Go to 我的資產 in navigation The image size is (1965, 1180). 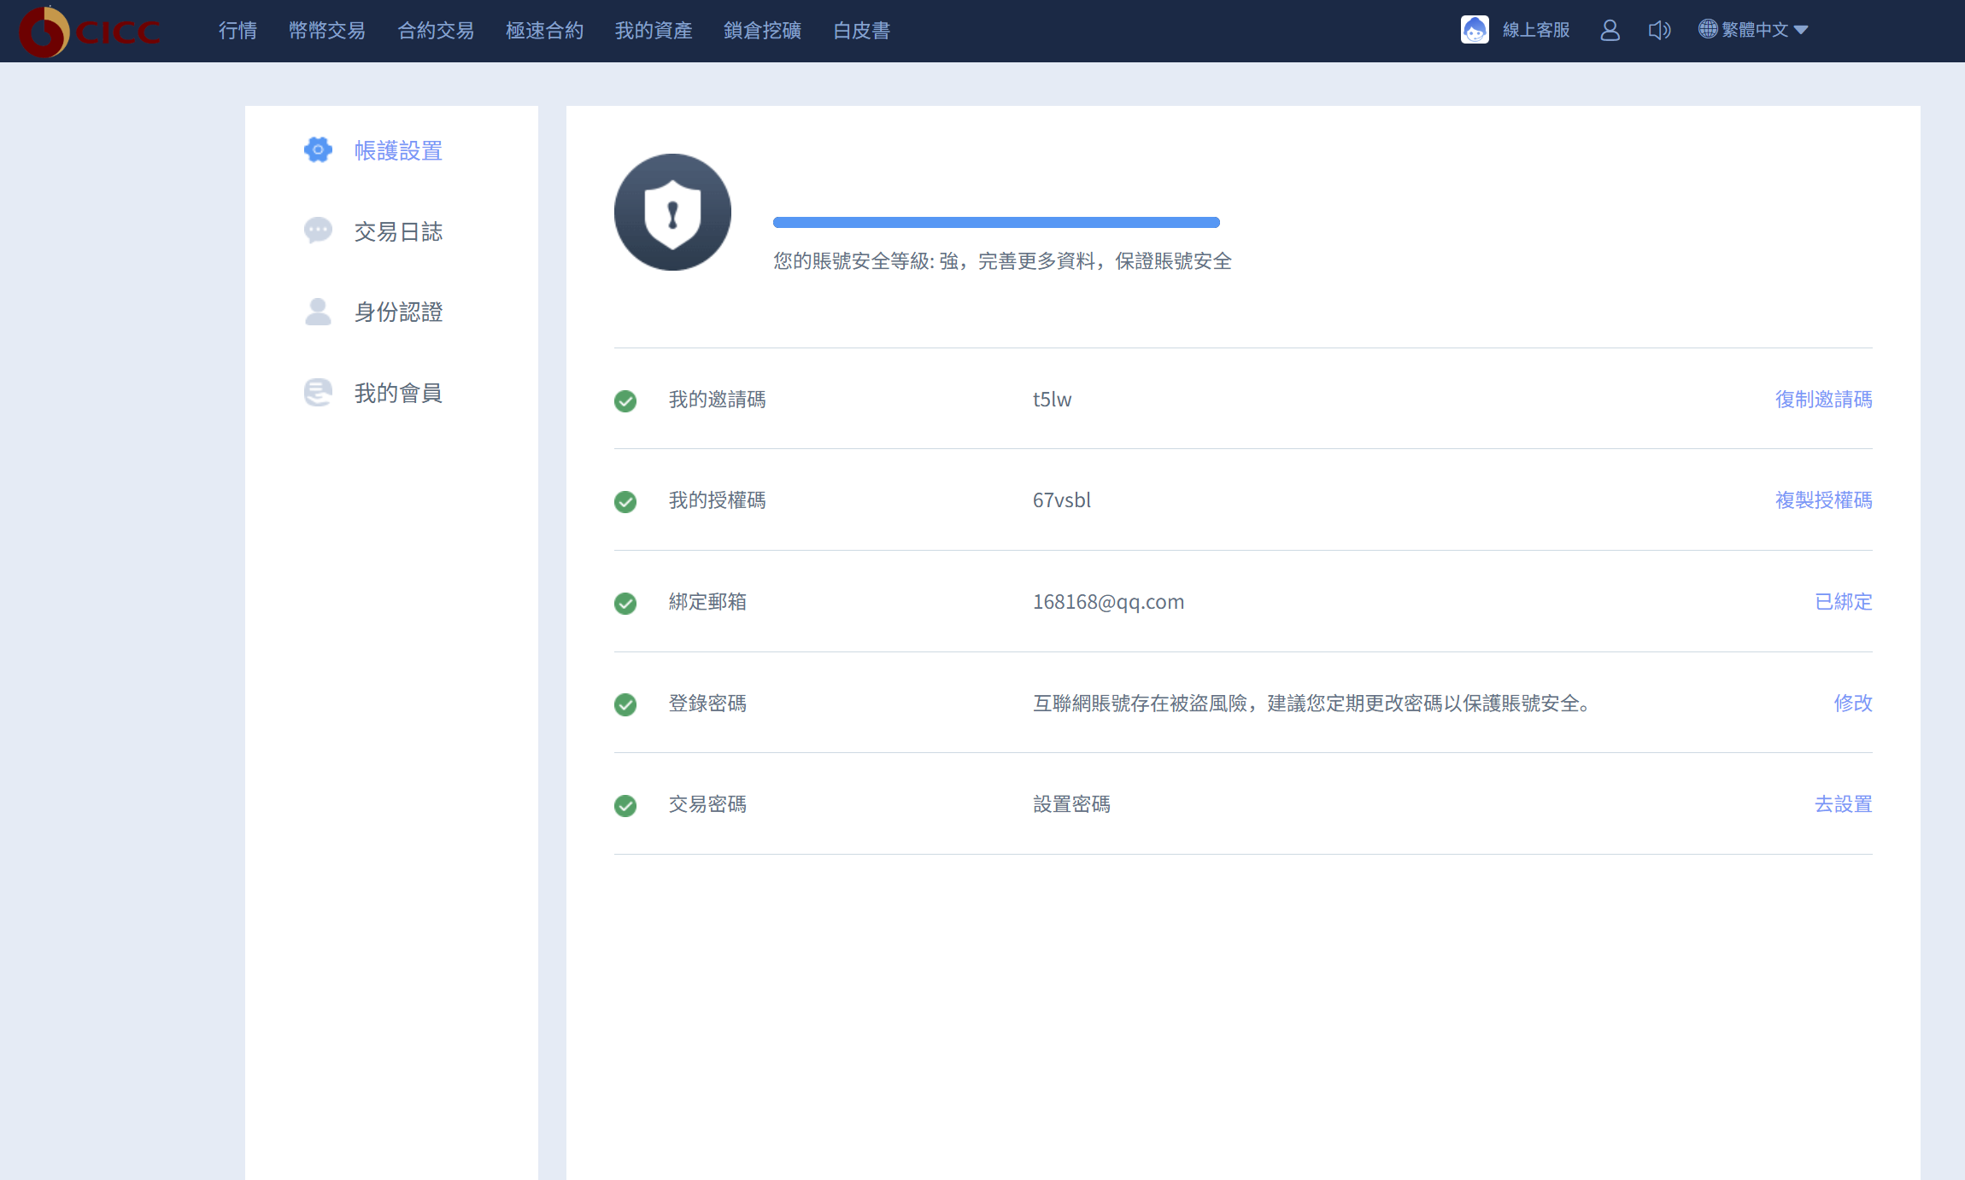pos(654,31)
